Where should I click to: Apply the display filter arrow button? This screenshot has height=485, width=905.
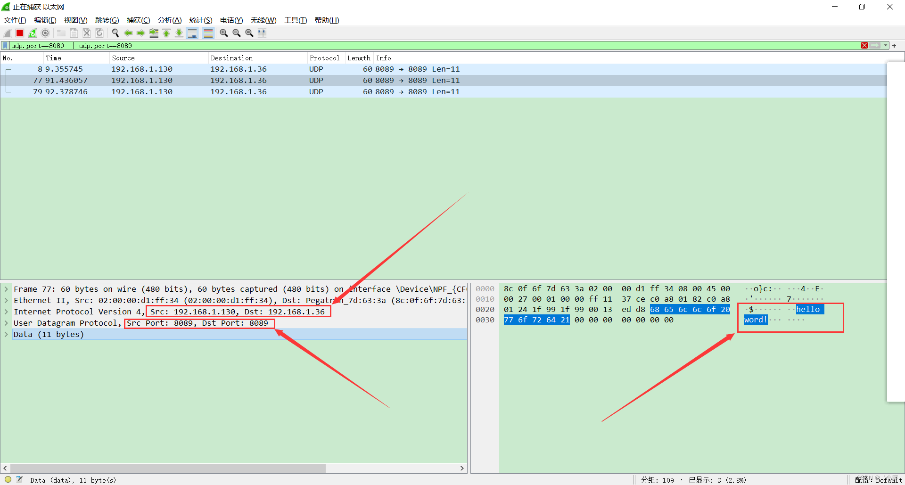point(875,46)
